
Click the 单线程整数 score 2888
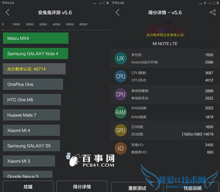tap(209, 91)
